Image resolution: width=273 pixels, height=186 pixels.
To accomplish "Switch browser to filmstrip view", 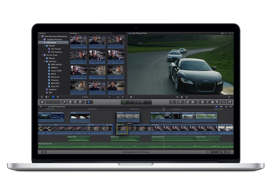I will pos(53,97).
